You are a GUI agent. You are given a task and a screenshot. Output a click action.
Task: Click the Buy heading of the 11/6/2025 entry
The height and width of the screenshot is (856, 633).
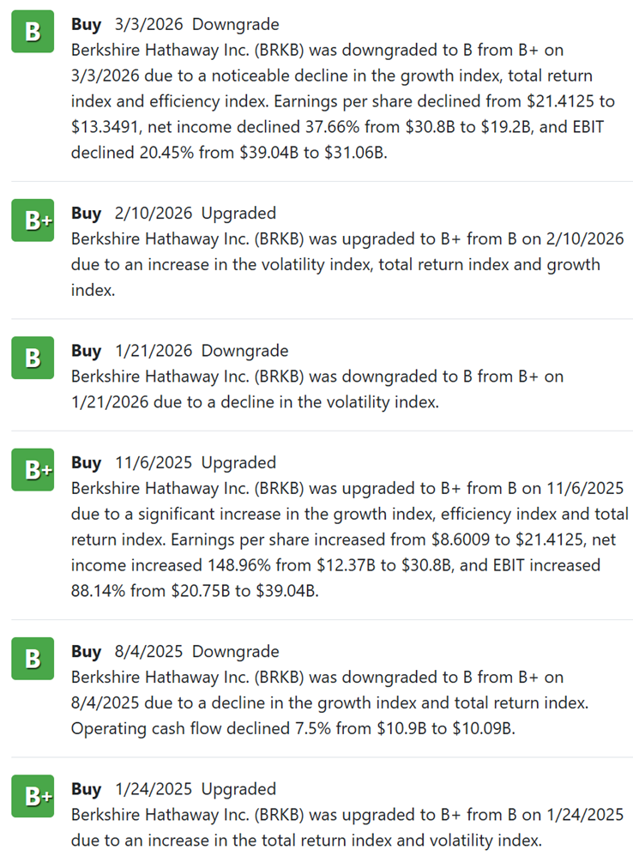pos(87,462)
